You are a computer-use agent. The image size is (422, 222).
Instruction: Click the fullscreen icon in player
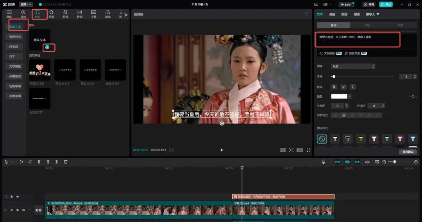pos(308,150)
